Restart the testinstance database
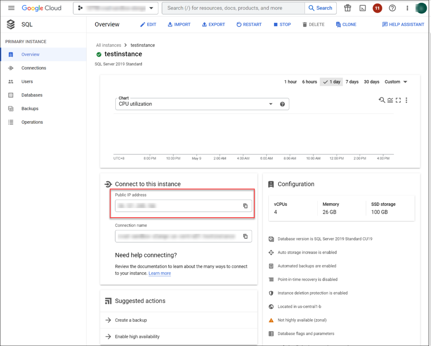The image size is (431, 346). pyautogui.click(x=249, y=24)
